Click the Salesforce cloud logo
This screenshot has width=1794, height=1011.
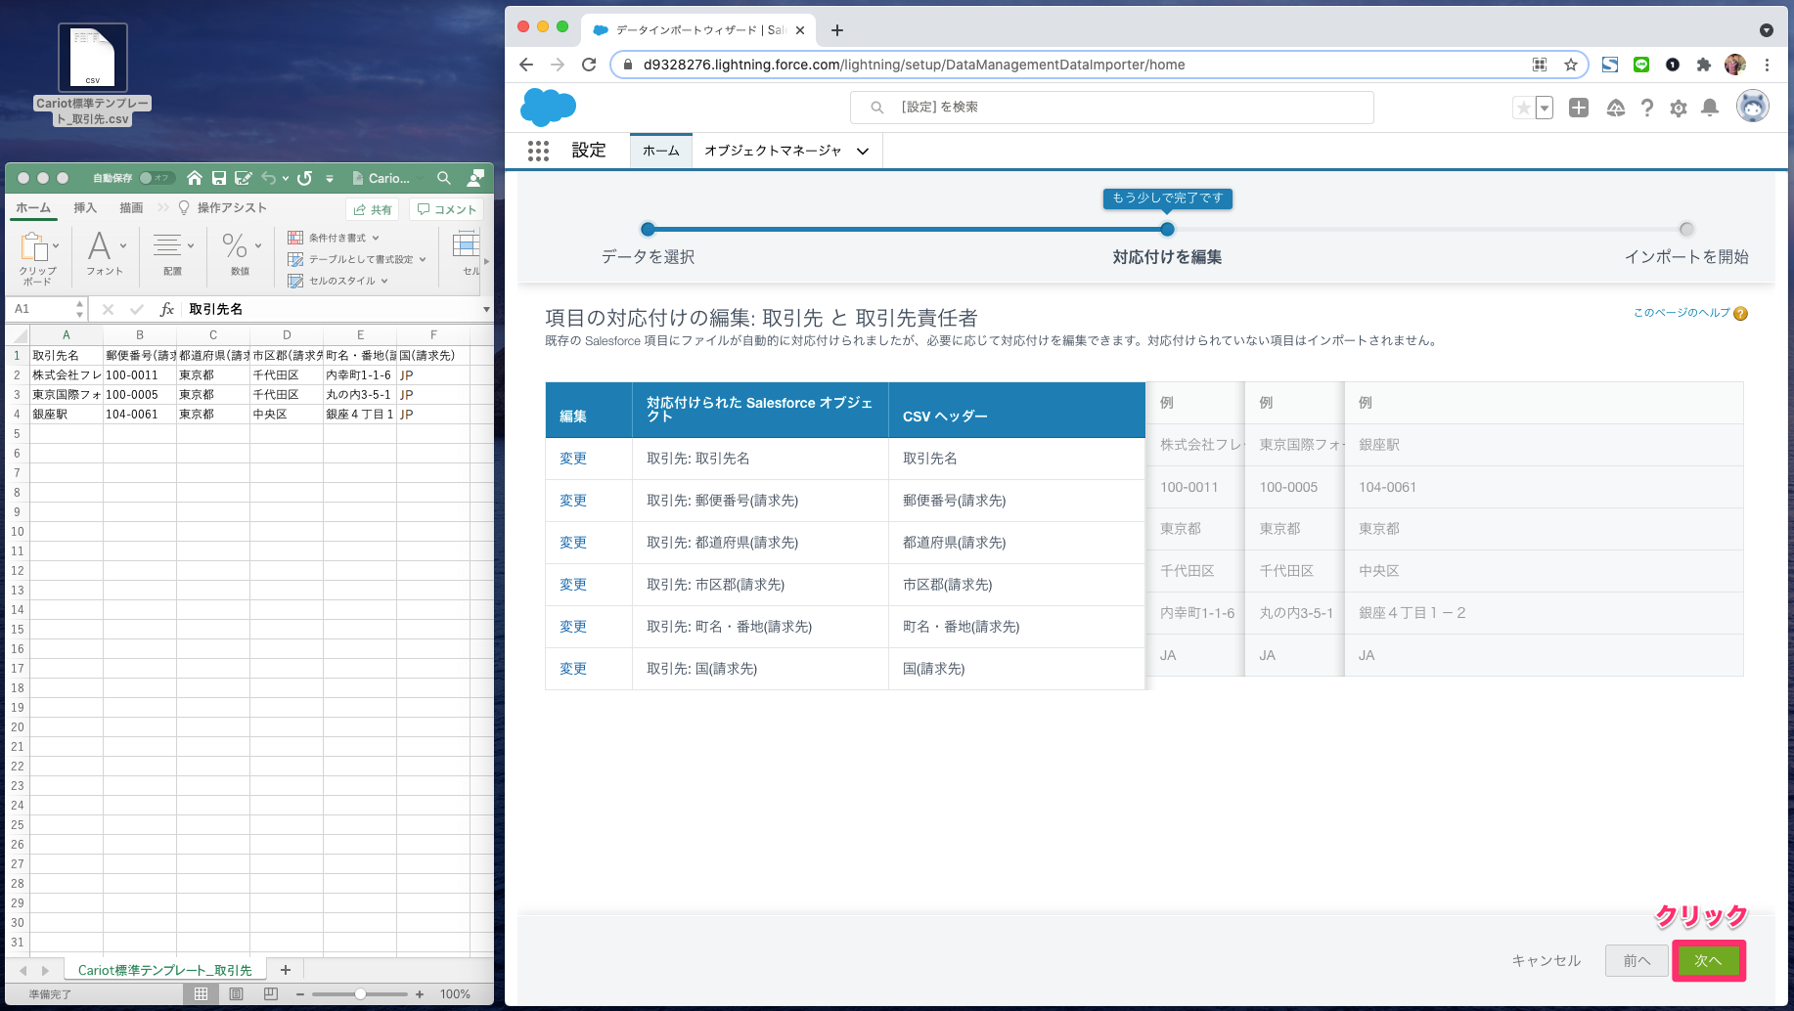click(548, 107)
